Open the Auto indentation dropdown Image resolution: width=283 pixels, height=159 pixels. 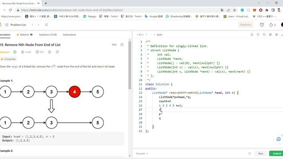click(158, 34)
